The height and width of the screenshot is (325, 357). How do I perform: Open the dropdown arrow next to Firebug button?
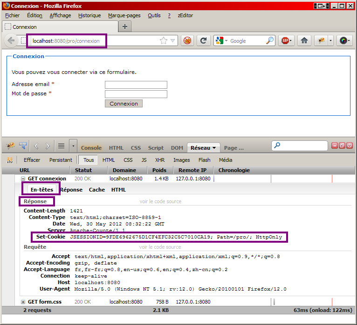pos(330,40)
